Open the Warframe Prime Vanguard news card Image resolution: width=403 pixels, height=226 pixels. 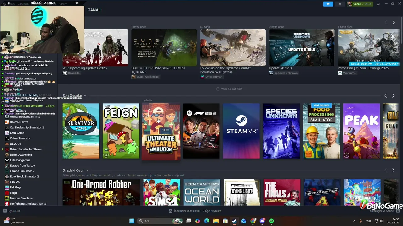pyautogui.click(x=369, y=47)
